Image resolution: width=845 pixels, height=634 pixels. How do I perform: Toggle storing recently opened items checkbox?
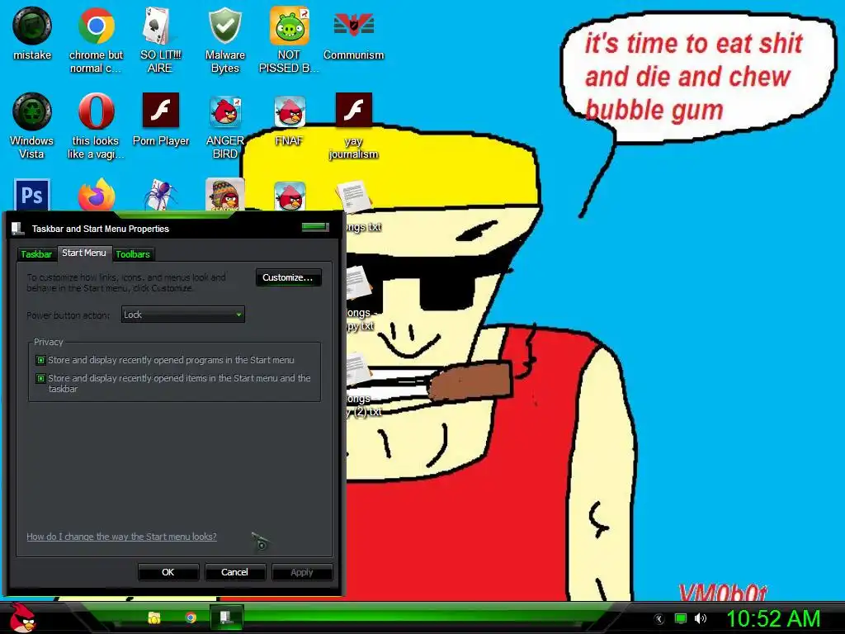point(40,378)
